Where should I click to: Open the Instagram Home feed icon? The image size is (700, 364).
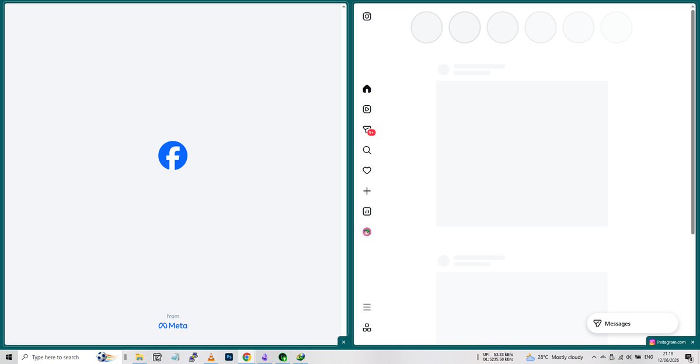[367, 89]
